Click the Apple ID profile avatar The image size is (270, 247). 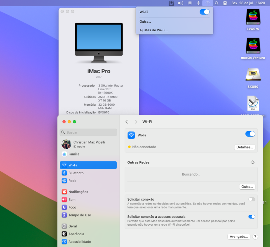coord(66,144)
